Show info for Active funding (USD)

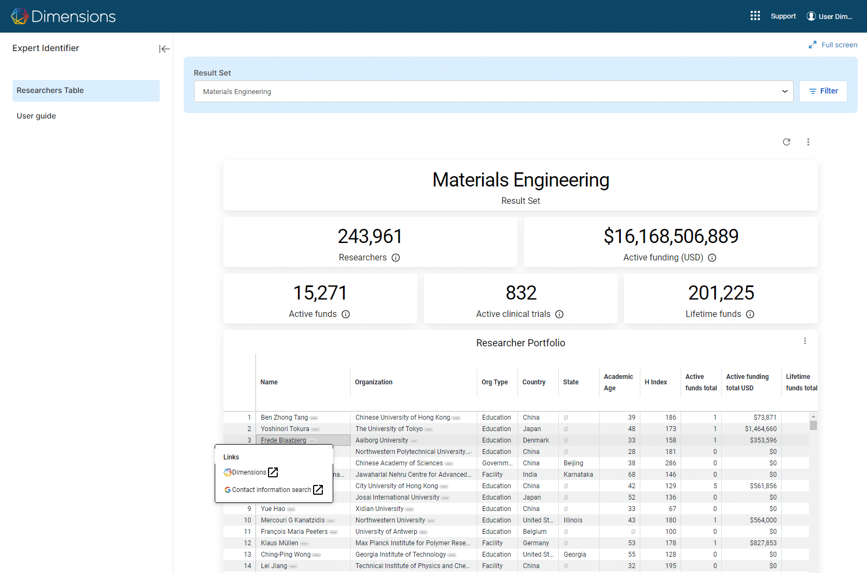(x=712, y=258)
